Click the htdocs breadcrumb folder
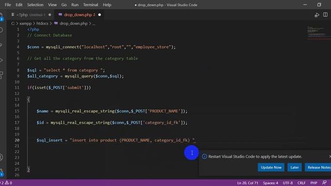 point(42,23)
